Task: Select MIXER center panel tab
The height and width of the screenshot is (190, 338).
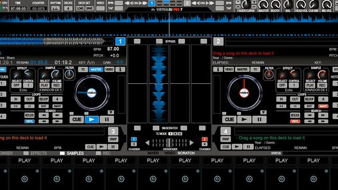Action: (x=153, y=153)
